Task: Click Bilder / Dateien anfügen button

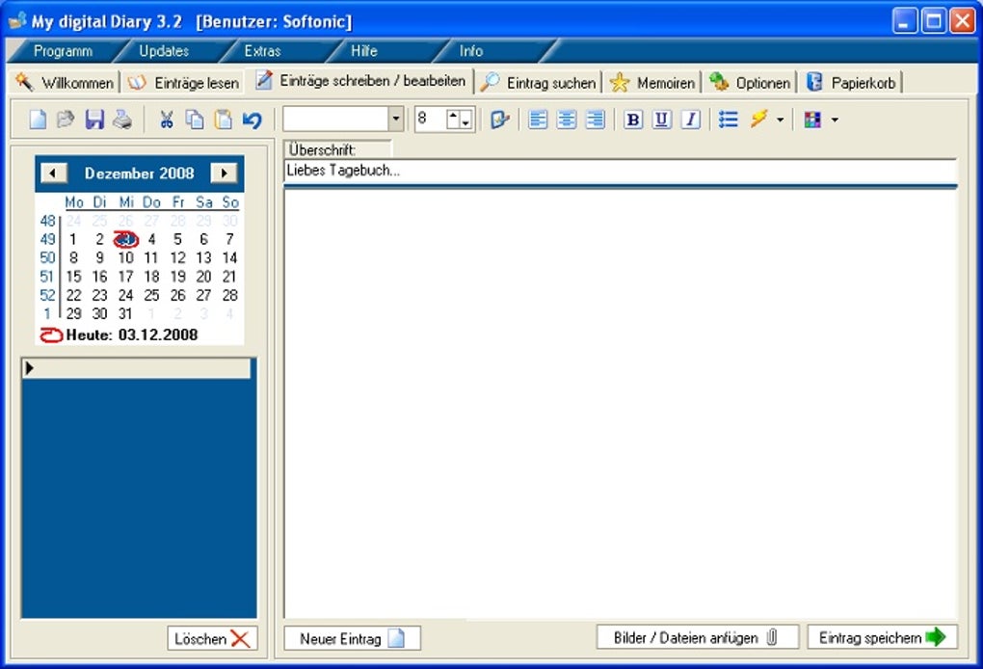Action: [698, 637]
